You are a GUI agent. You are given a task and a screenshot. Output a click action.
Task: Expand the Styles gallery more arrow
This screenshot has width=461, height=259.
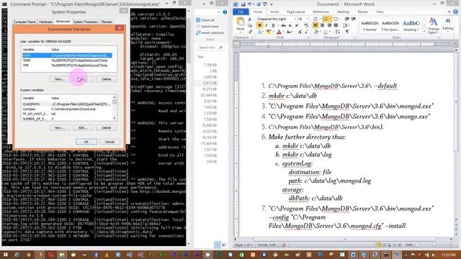(424, 32)
